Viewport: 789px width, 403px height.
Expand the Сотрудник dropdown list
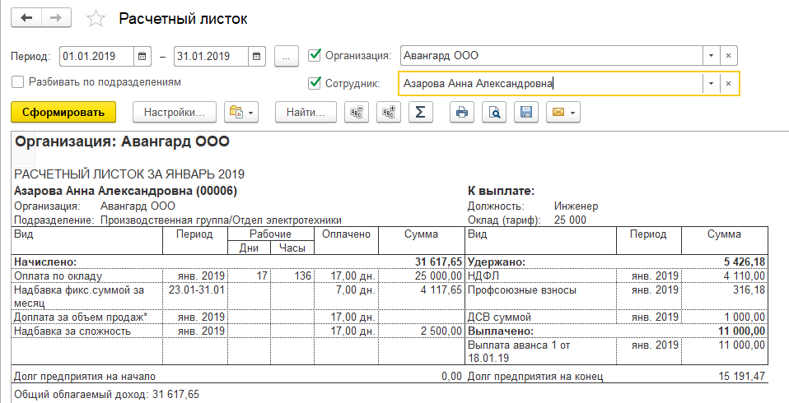pos(709,83)
